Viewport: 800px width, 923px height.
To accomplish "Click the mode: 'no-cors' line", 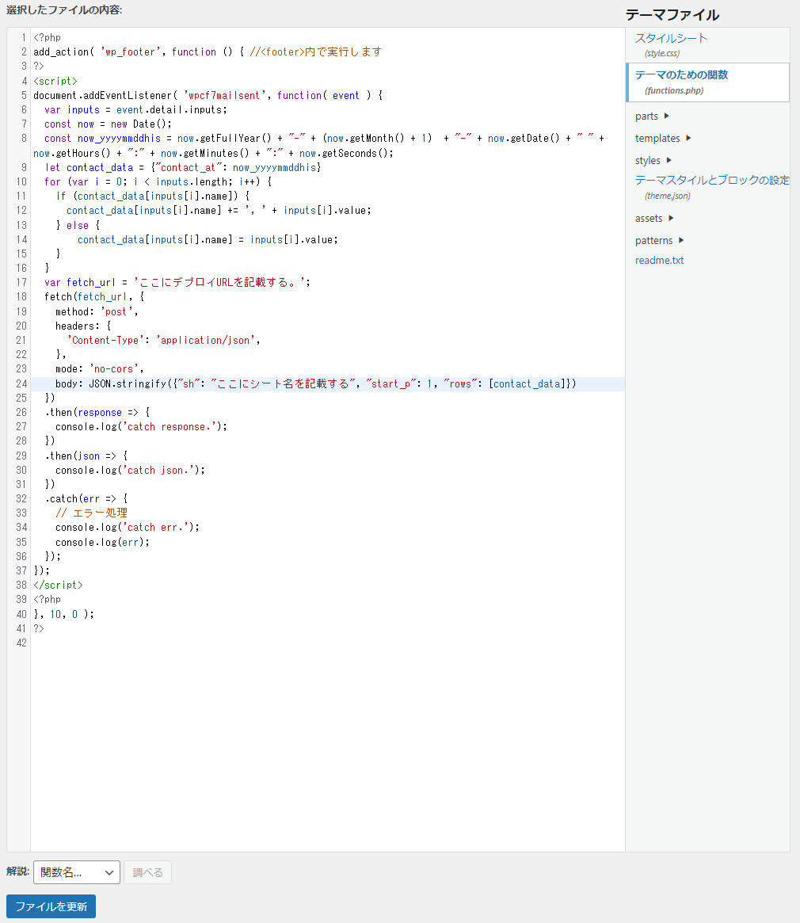I will point(100,369).
